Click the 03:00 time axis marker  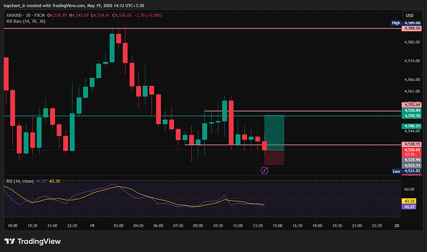(x=118, y=225)
